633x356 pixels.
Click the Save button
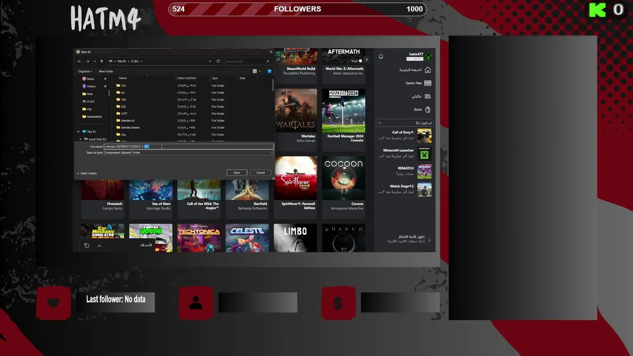[237, 173]
